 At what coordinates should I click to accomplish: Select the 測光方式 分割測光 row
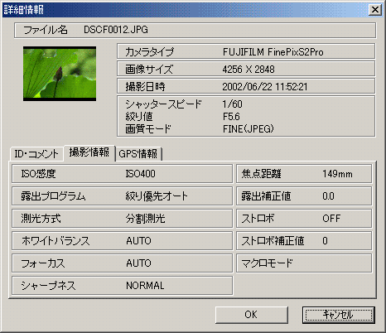pyautogui.click(x=122, y=219)
